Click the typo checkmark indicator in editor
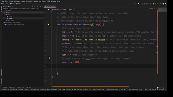Viewport: 173px width, 97px height. (x=152, y=9)
